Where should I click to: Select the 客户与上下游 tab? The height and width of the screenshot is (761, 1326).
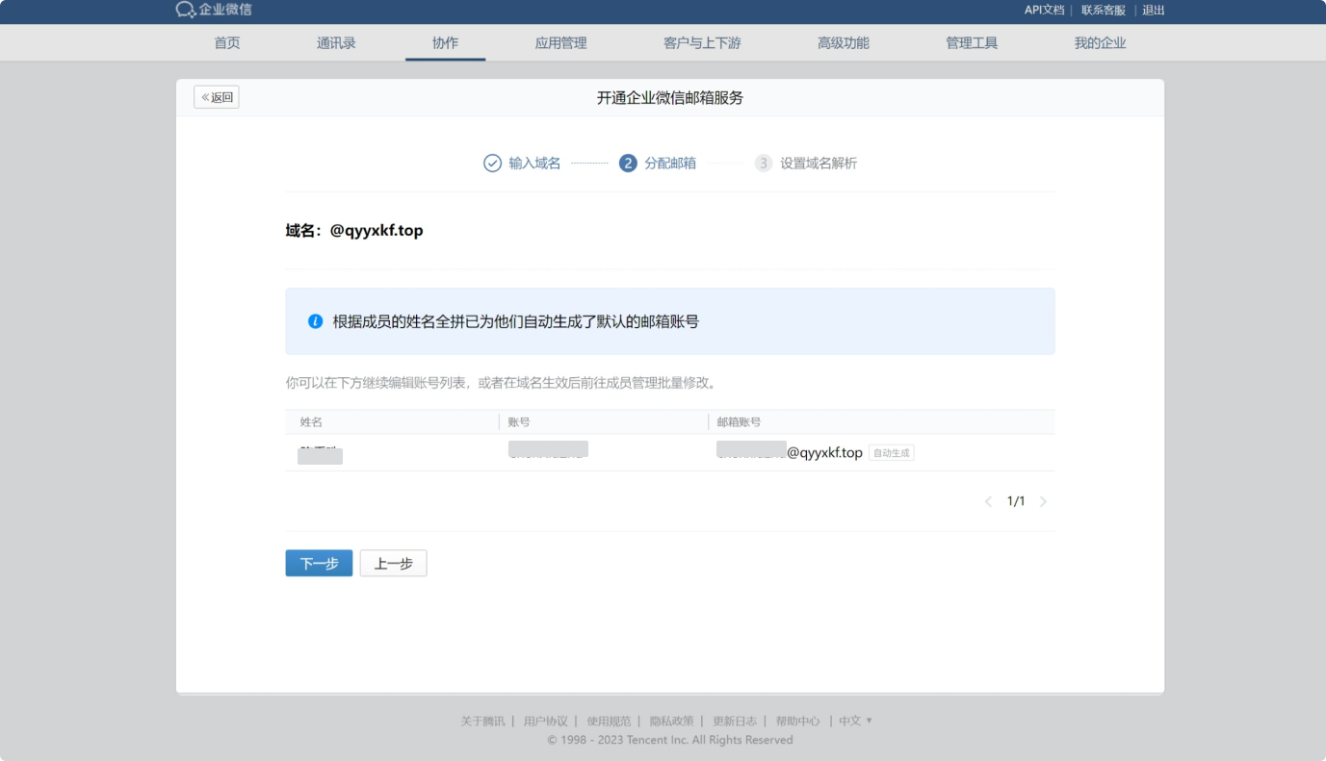pos(702,43)
